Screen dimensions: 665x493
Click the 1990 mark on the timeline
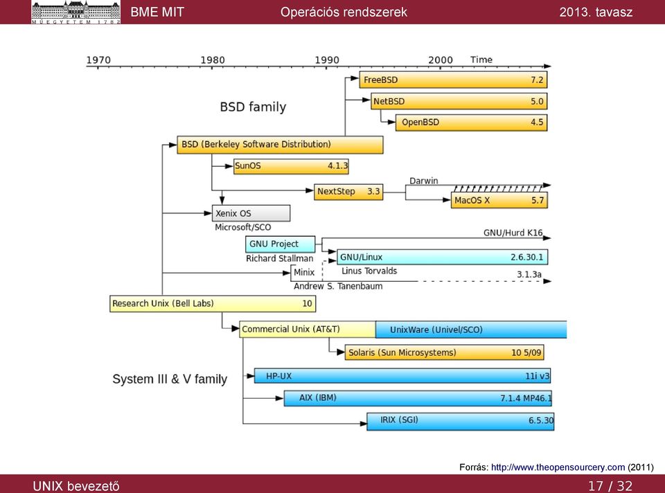click(x=326, y=60)
